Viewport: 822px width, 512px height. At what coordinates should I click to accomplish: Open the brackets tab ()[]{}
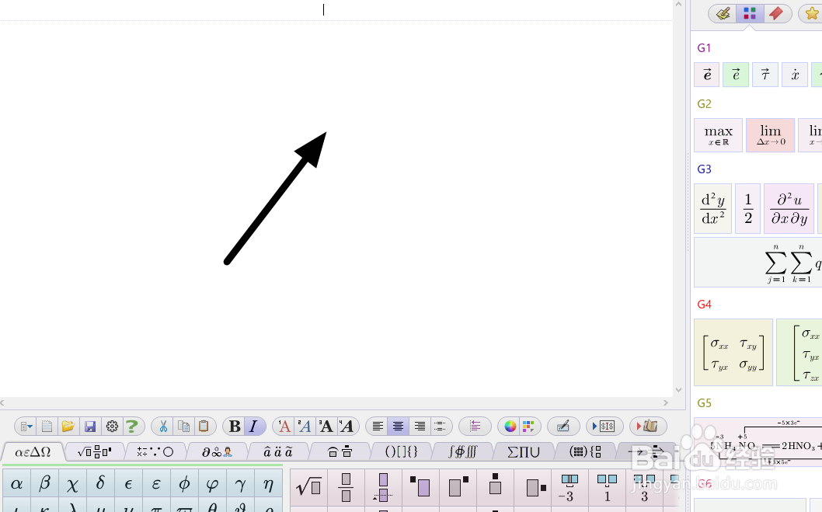click(x=401, y=451)
